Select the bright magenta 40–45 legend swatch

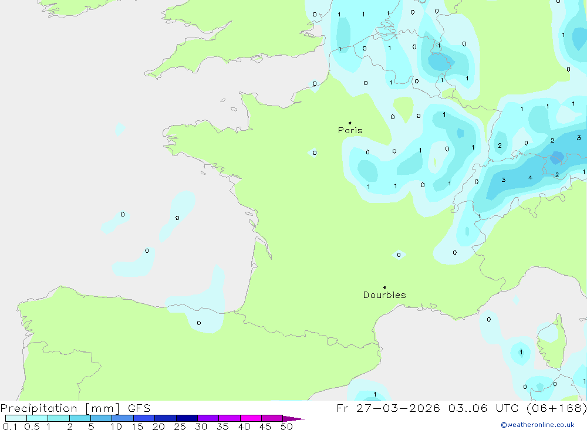[x=251, y=418]
